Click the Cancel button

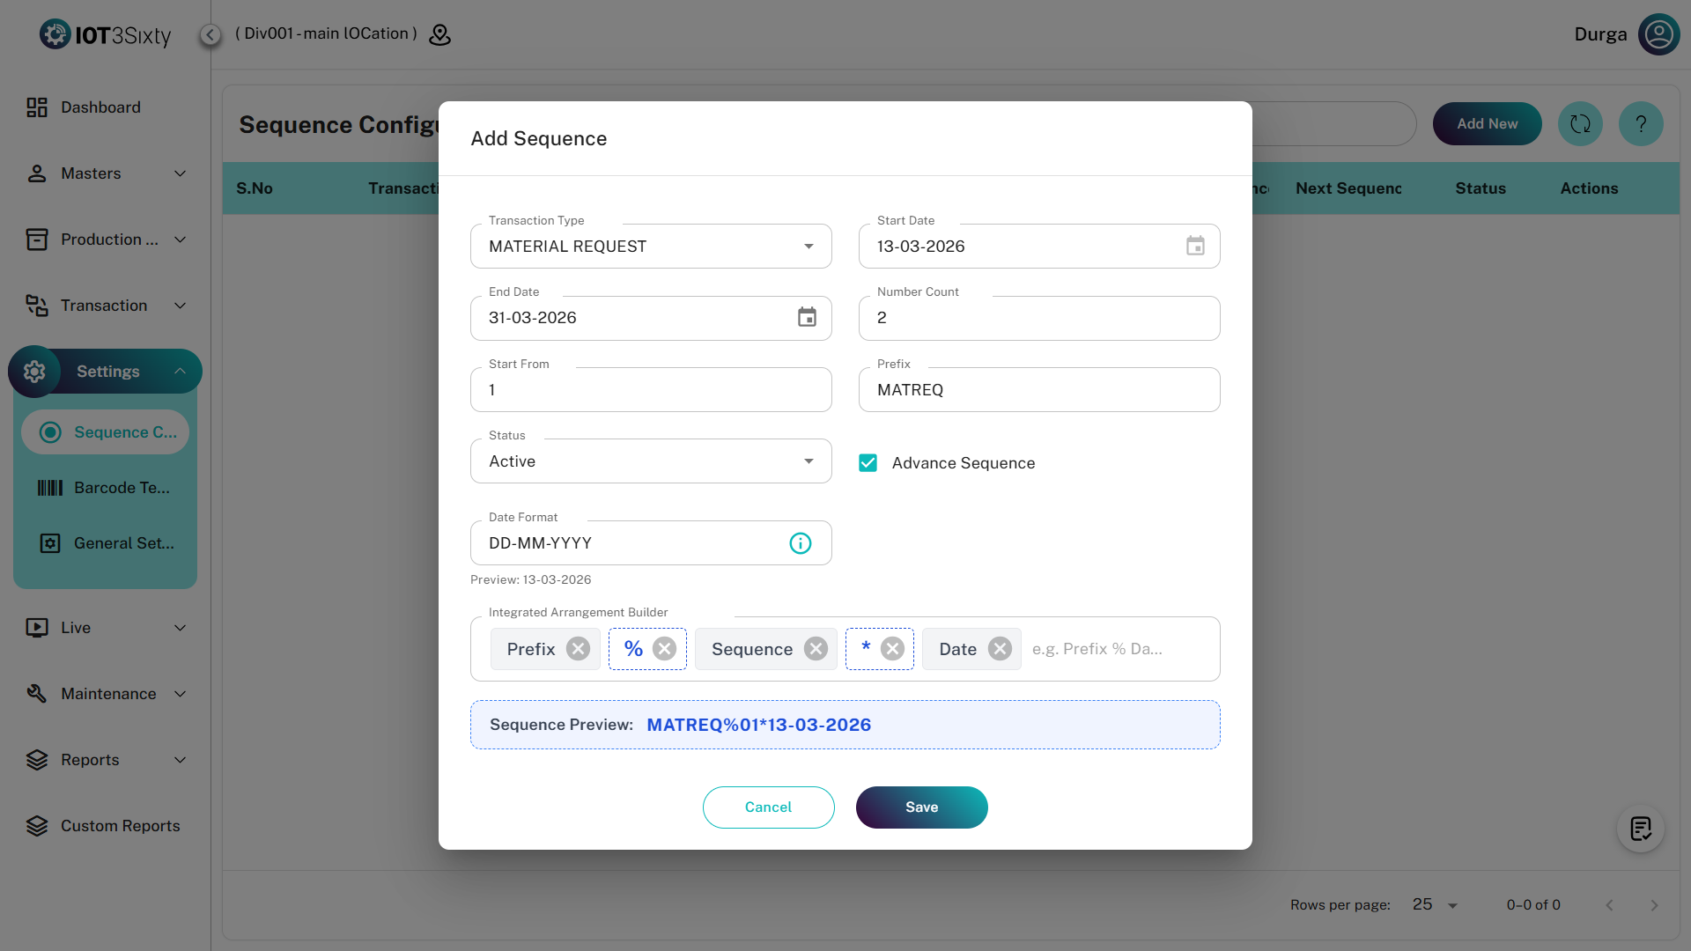click(768, 807)
